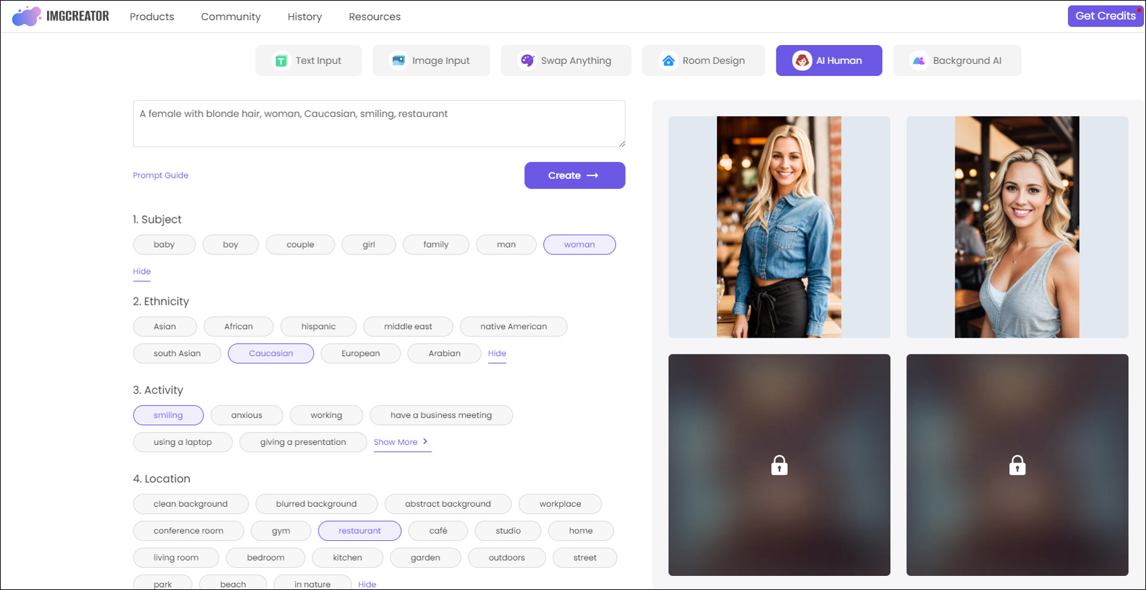This screenshot has width=1146, height=590.
Task: Choose the Arabian ethnicity chip
Action: pyautogui.click(x=444, y=354)
